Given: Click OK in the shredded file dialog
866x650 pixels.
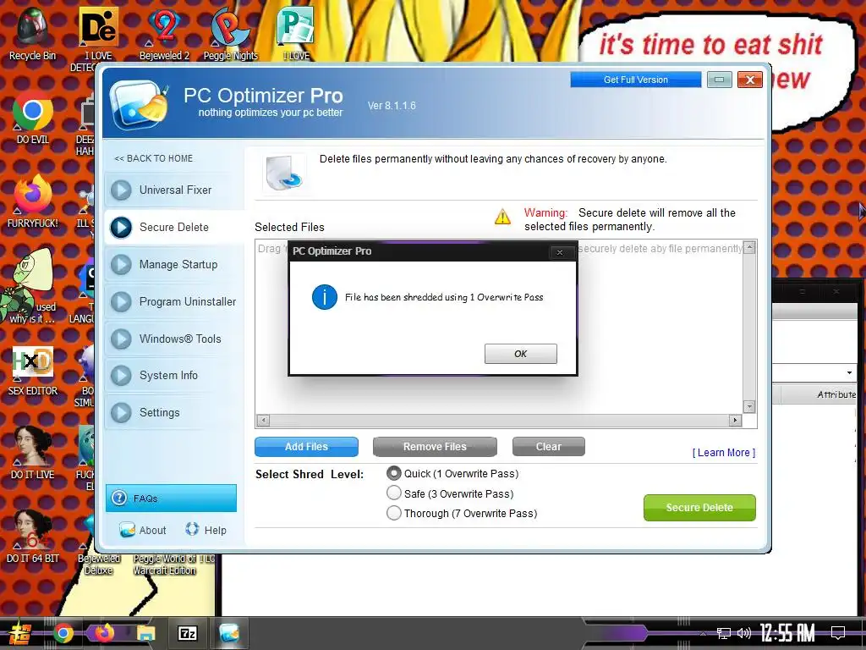Looking at the screenshot, I should point(520,354).
